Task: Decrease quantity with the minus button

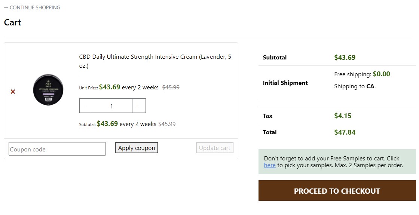Action: [85, 106]
